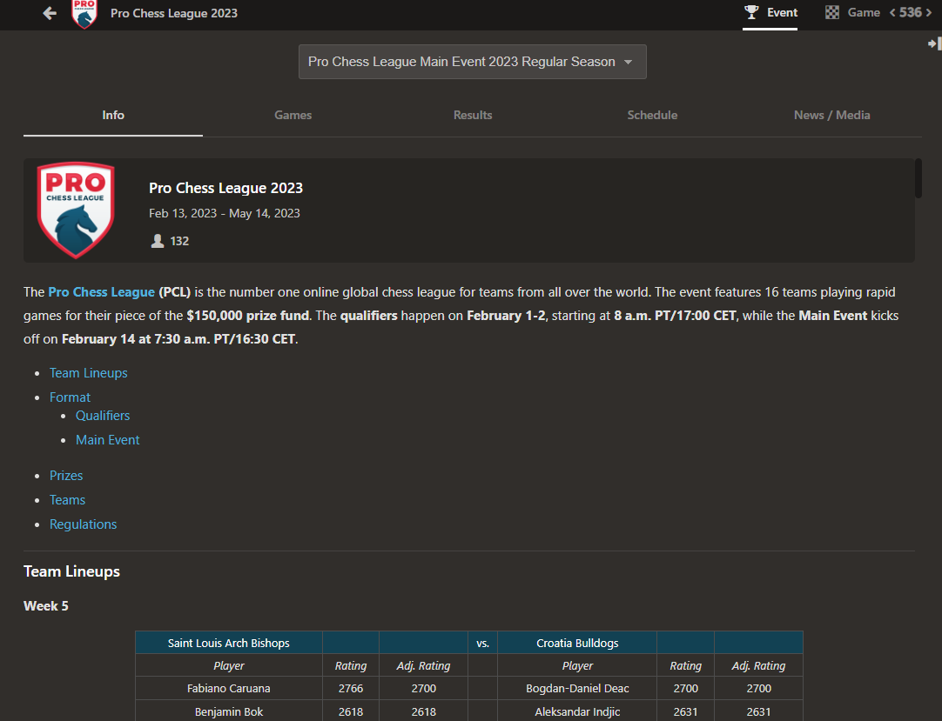Jump to Teams link
Viewport: 942px width, 721px height.
[x=67, y=500]
